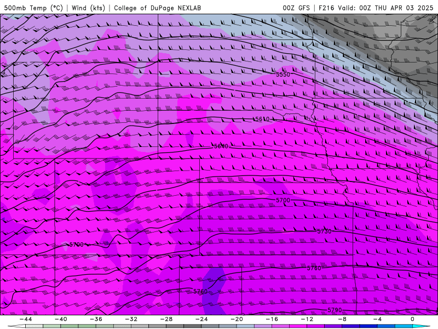The height and width of the screenshot is (329, 438).
Task: Click the cyan arrow at color bar's right end
Action: click(421, 326)
